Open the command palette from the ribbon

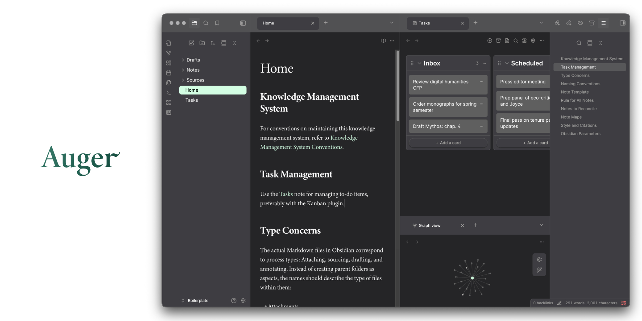(169, 93)
